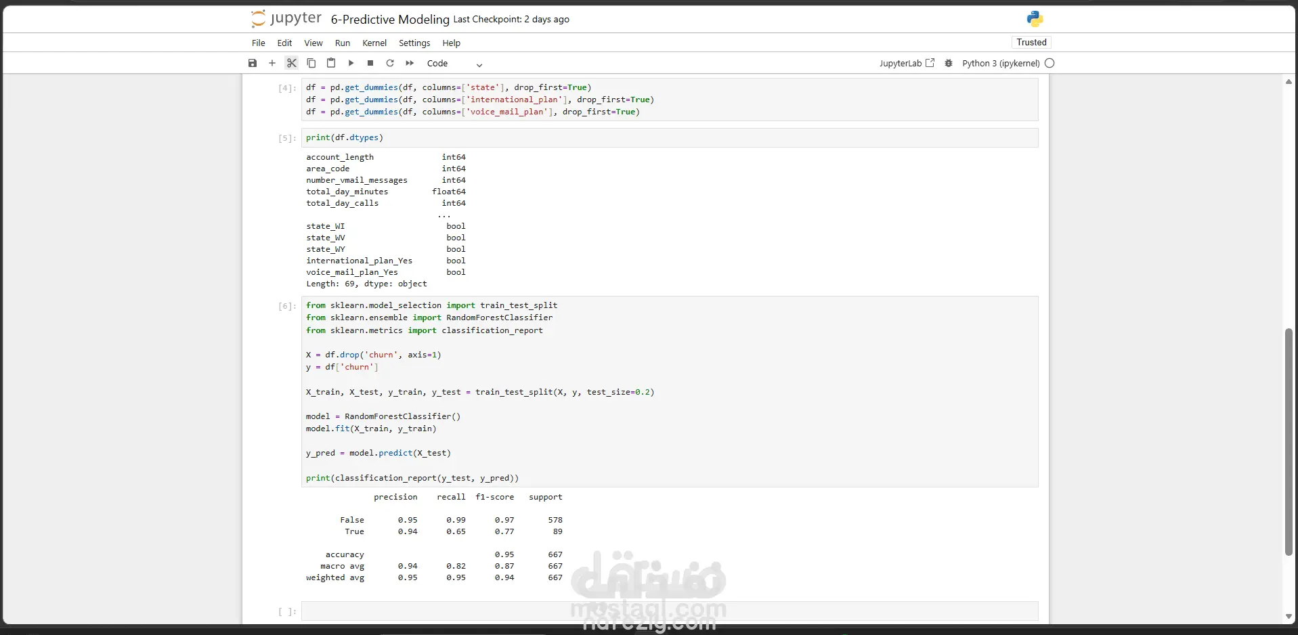Click the JupyterLab link
The height and width of the screenshot is (635, 1298).
(907, 63)
